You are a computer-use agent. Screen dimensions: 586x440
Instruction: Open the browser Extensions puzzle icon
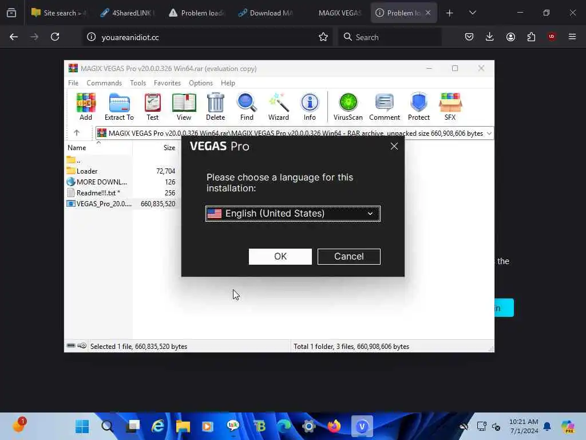[531, 37]
